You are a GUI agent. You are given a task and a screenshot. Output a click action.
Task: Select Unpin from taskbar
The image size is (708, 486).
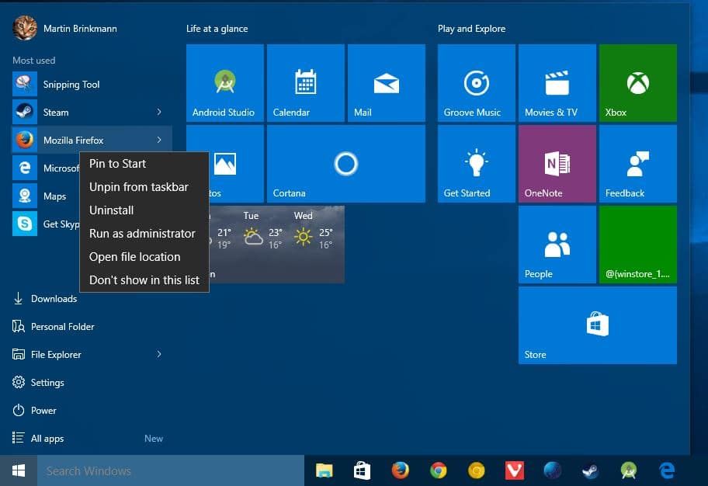(144, 187)
